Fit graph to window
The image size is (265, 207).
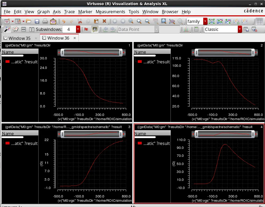click(x=164, y=21)
